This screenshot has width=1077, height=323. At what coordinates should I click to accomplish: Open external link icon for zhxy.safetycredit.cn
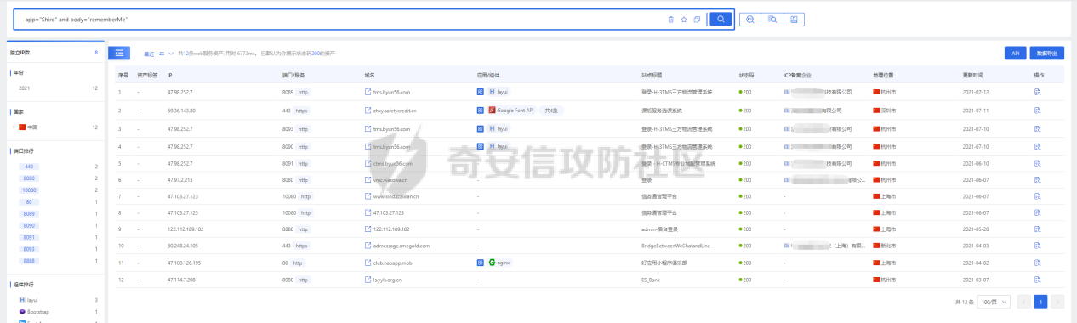[x=368, y=110]
